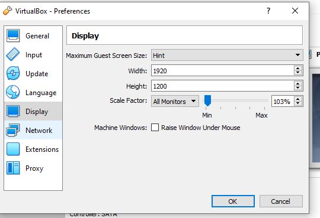The height and width of the screenshot is (218, 320).
Task: Open the Update settings section
Action: (x=33, y=73)
